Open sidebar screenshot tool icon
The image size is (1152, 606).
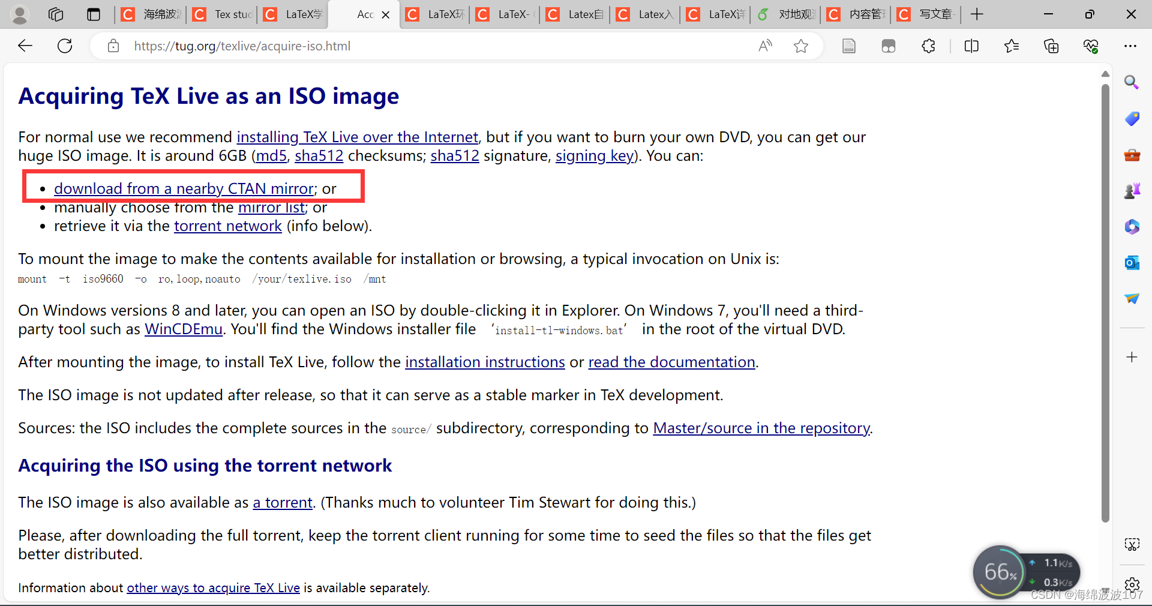click(x=1132, y=544)
